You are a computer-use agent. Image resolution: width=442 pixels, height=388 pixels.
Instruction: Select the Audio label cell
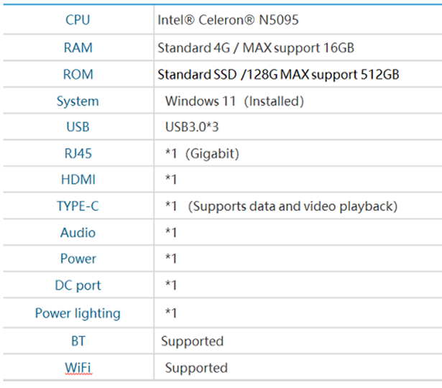[78, 233]
